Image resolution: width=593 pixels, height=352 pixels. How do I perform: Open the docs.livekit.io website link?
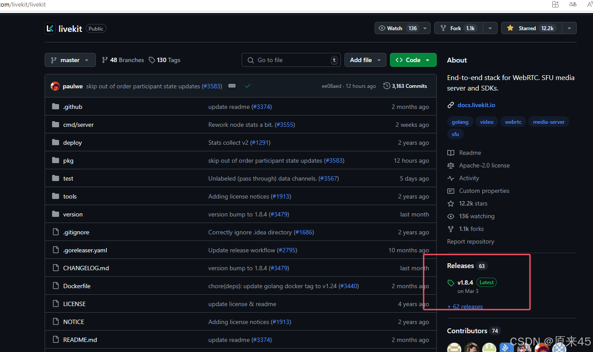pos(476,105)
